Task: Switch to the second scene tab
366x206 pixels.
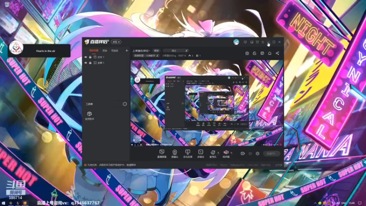Action: click(x=105, y=51)
